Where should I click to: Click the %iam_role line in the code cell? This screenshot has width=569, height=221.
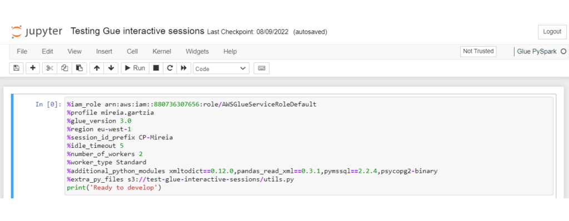coord(192,104)
